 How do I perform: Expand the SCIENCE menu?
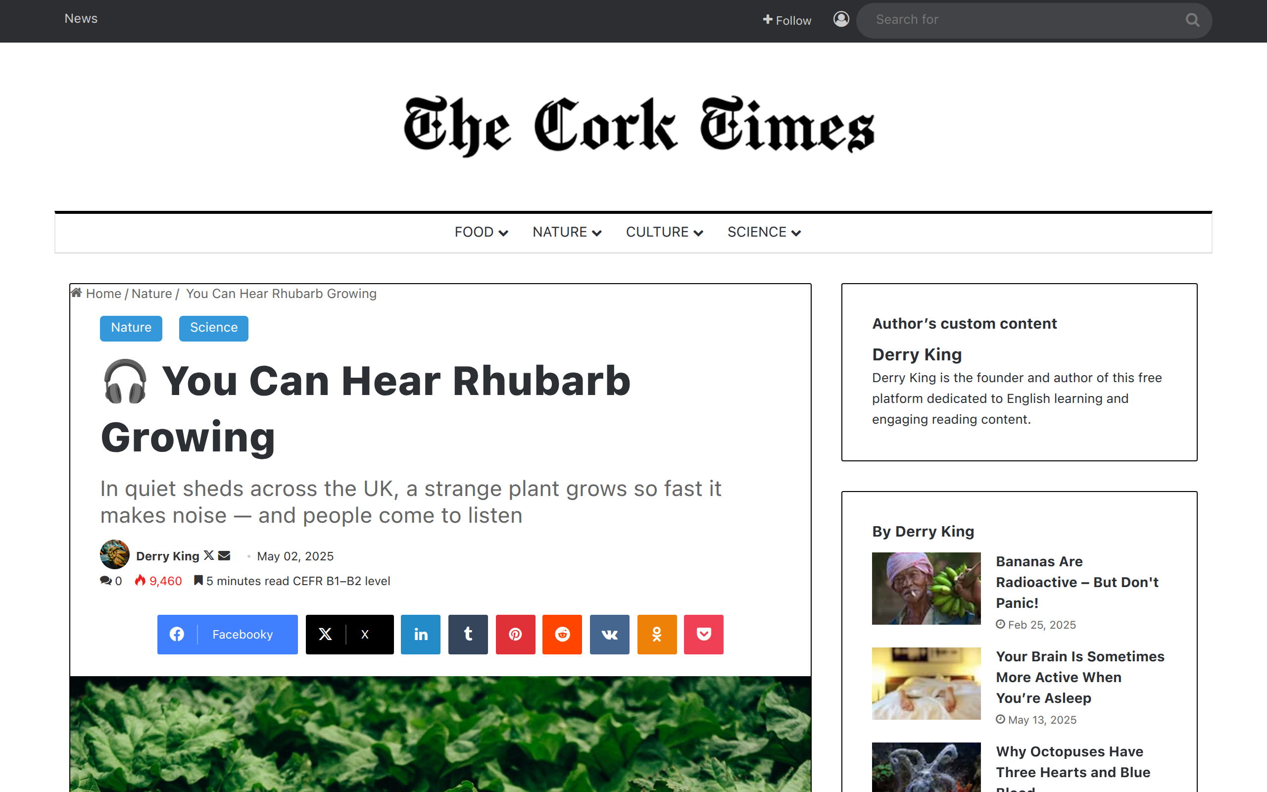(x=764, y=232)
